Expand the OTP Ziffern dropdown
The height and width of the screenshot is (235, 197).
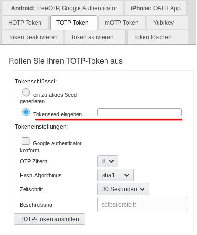(108, 161)
